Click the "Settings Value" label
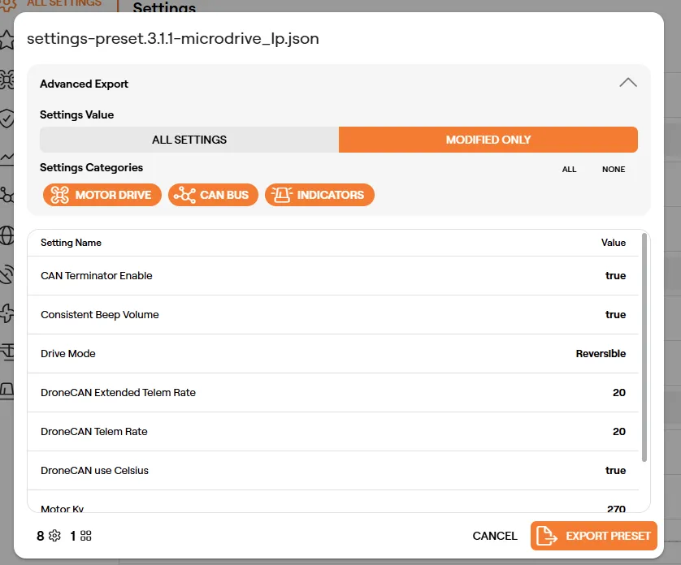 tap(77, 114)
